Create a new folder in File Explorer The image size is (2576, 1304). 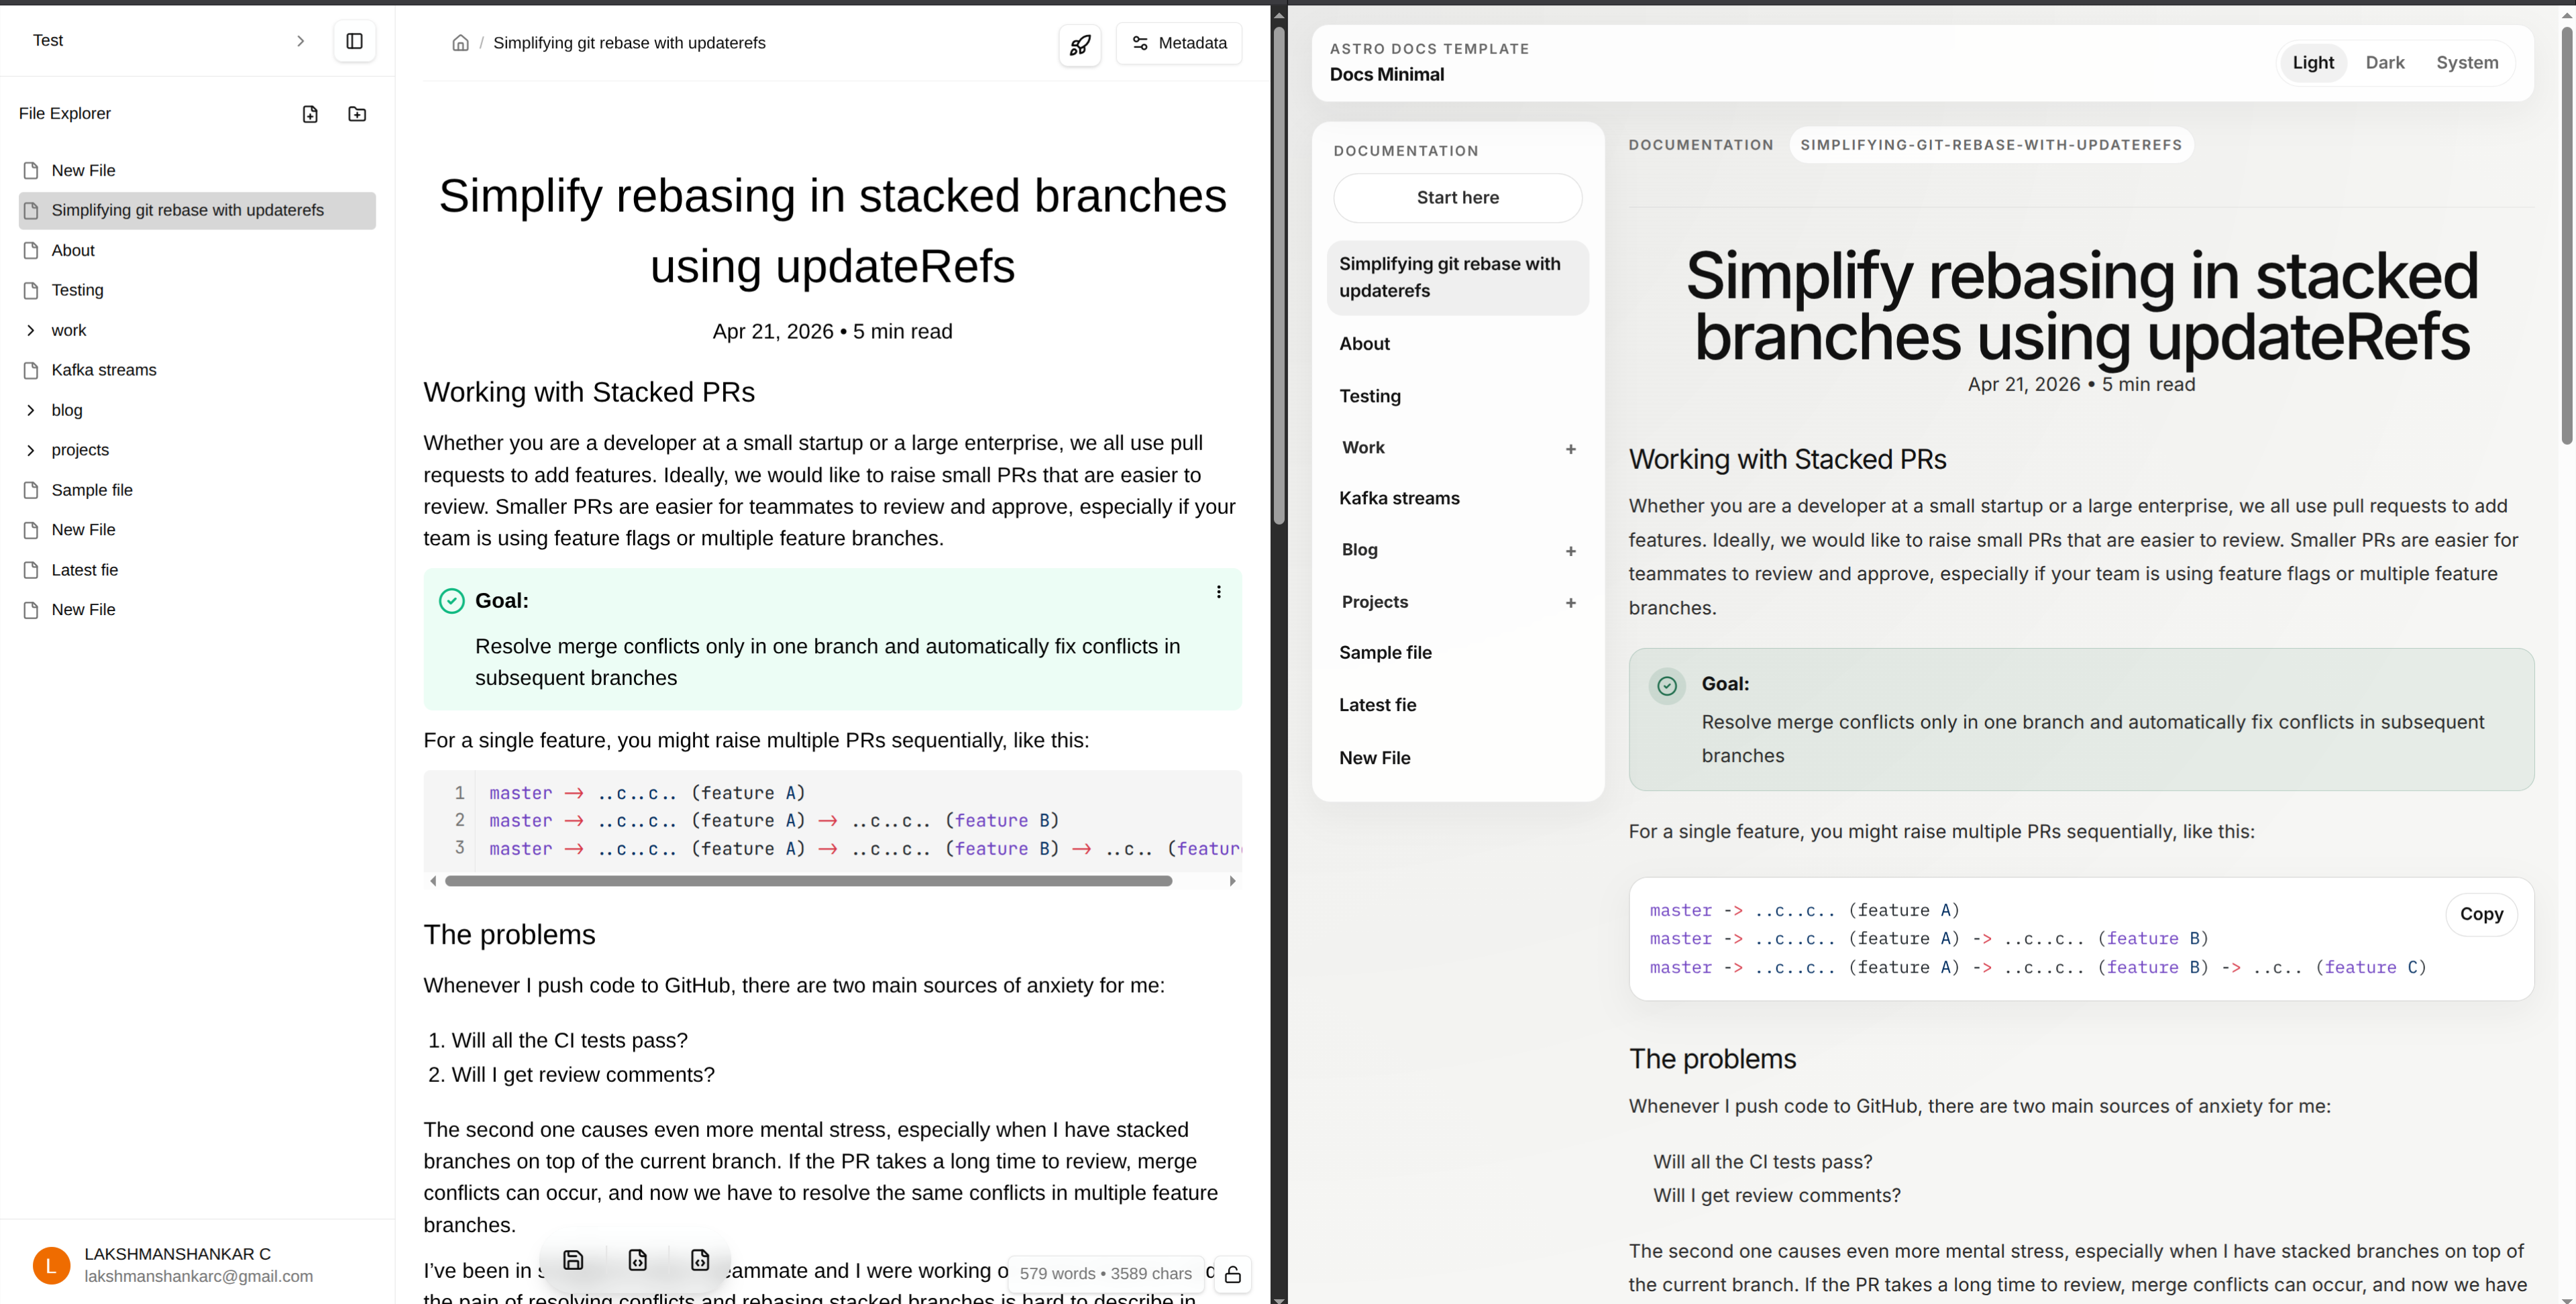point(357,114)
